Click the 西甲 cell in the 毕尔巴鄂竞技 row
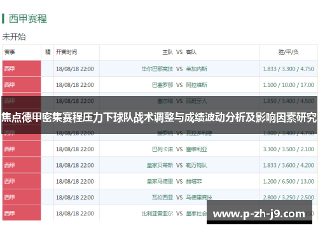The height and width of the screenshot is (230, 318). click(22, 69)
